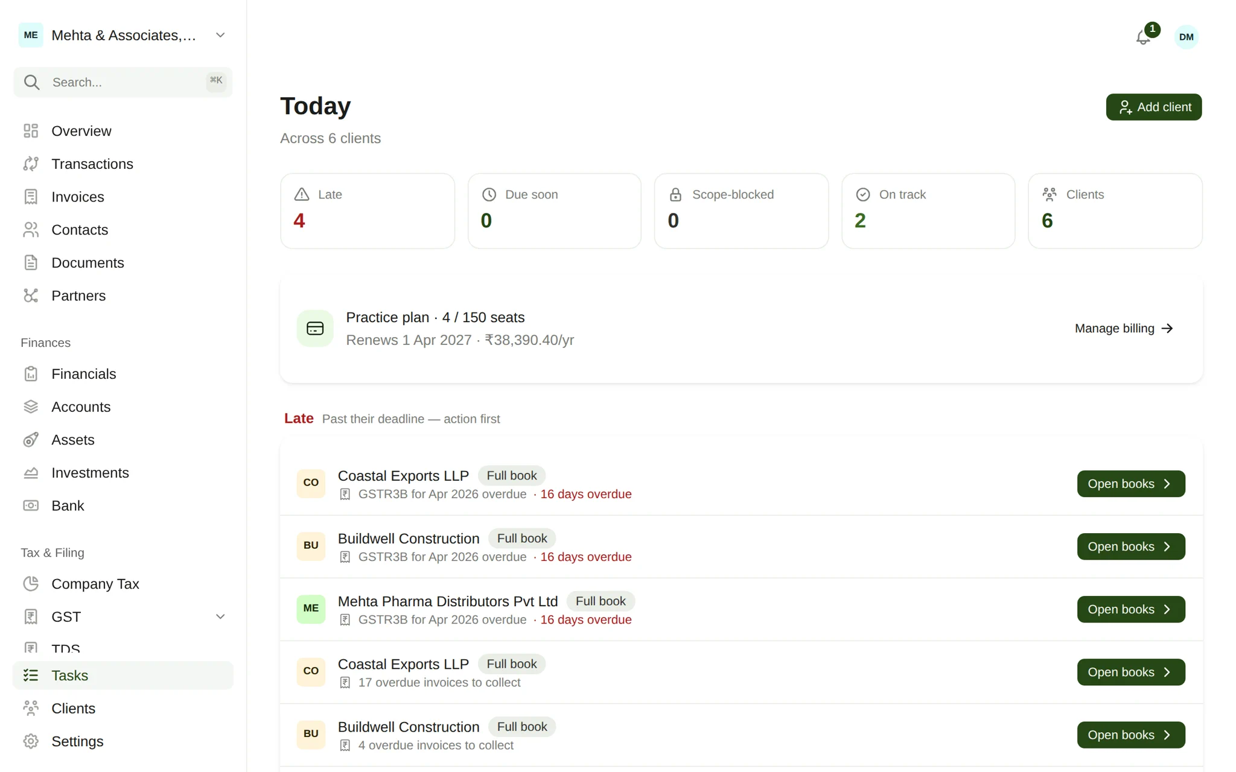Open books for Buildwell 4 overdue invoices
The height and width of the screenshot is (772, 1236).
tap(1131, 735)
